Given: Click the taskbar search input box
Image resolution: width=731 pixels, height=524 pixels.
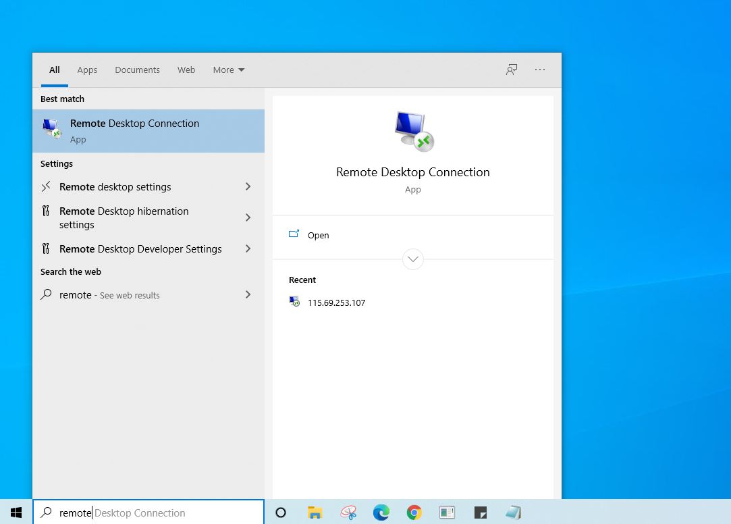Looking at the screenshot, I should [148, 513].
